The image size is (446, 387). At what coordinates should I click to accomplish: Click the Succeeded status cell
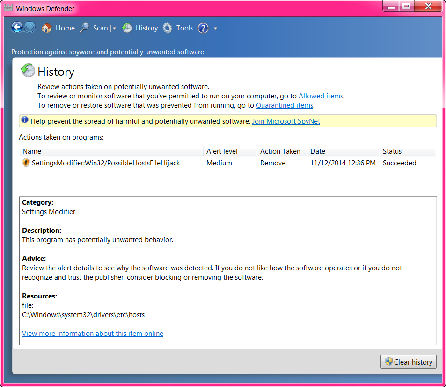tap(399, 163)
